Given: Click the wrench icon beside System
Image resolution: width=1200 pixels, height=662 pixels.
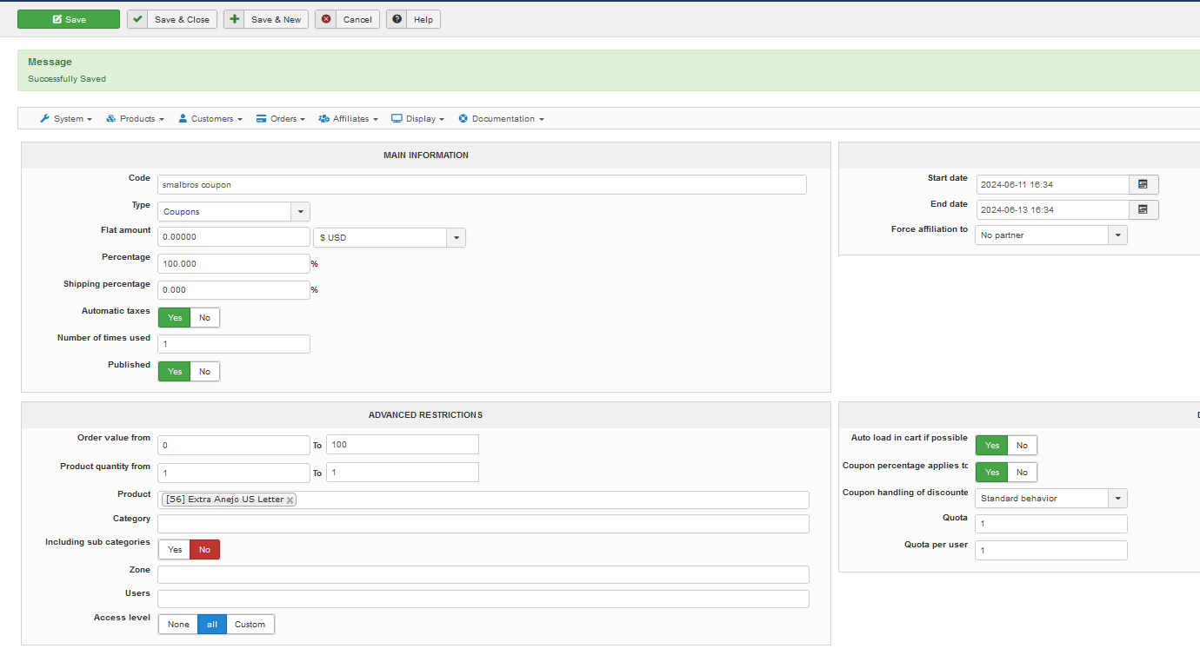Looking at the screenshot, I should [45, 119].
